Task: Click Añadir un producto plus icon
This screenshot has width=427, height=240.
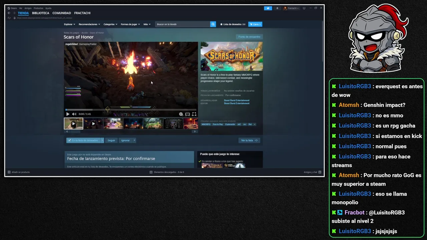Action: (9, 172)
